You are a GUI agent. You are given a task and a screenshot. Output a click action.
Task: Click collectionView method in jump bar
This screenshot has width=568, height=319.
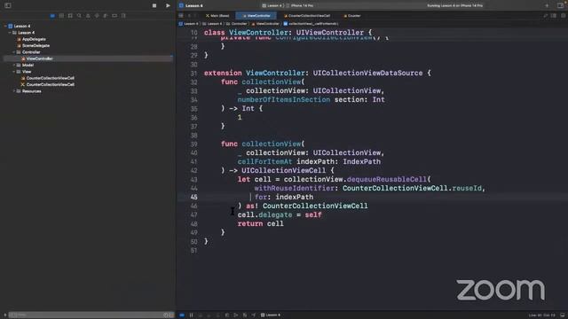(311, 24)
